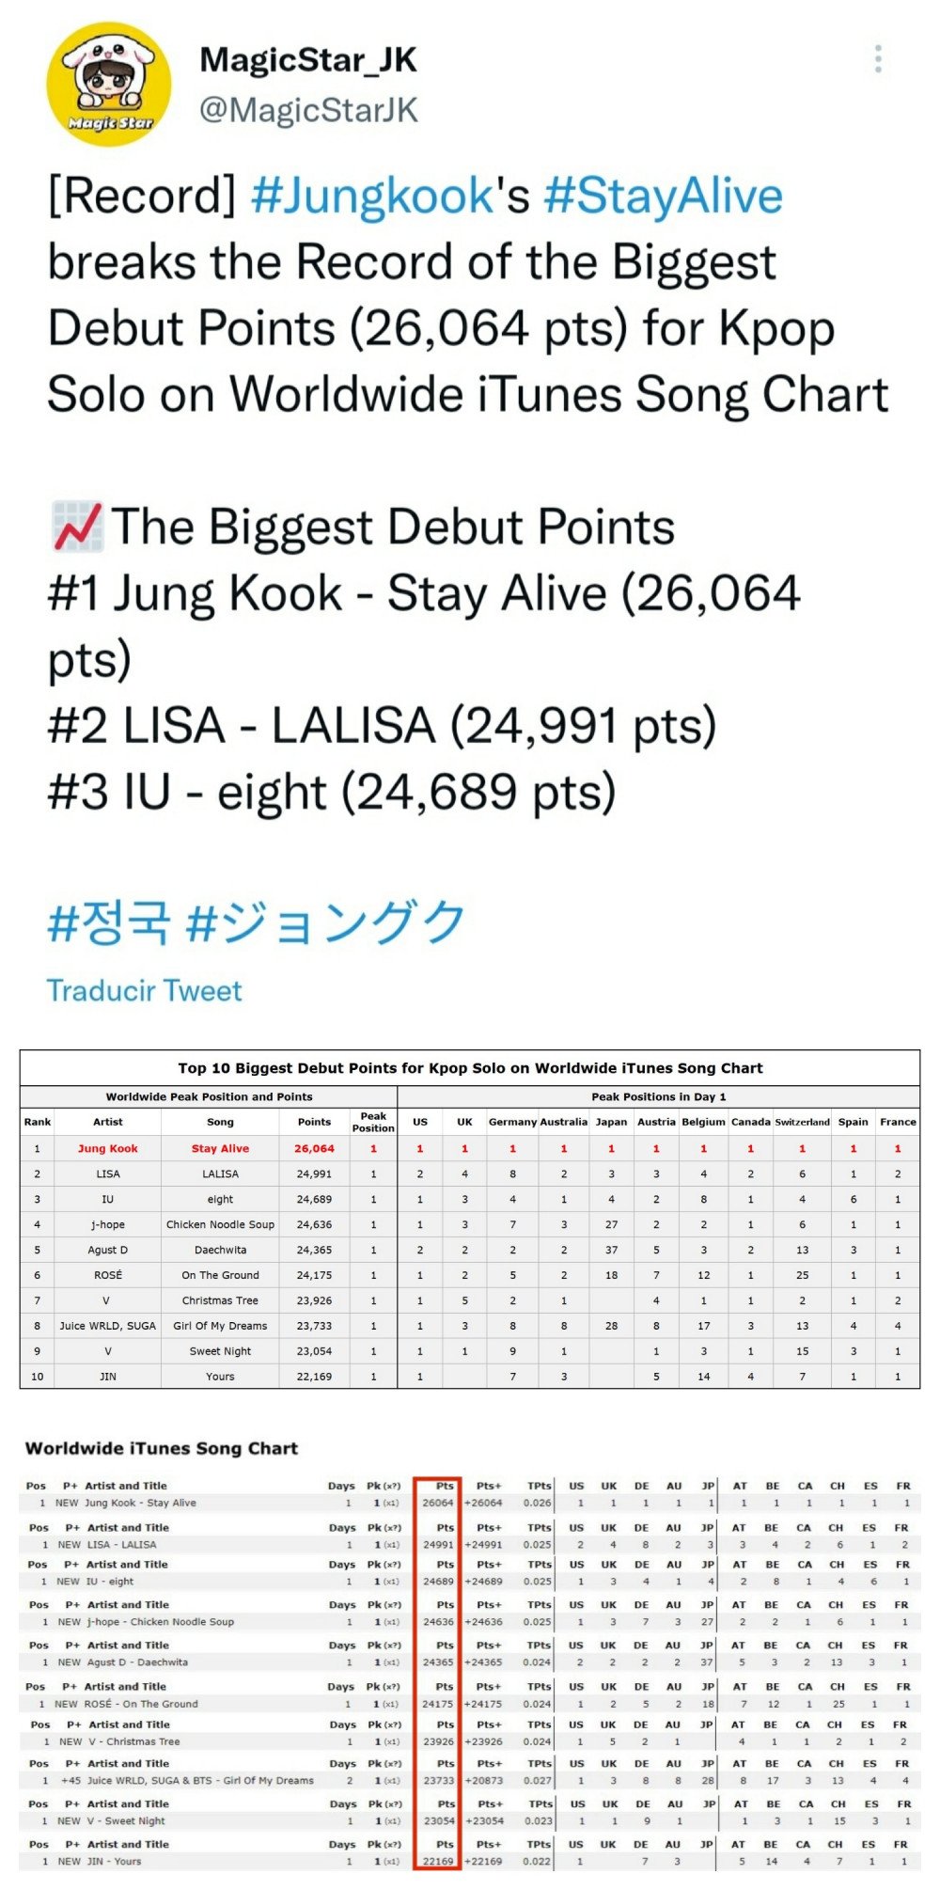Click the @MagicStarJK handle

pos(308,110)
